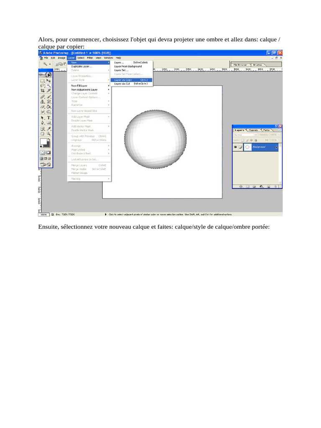321x428 pixels.
Task: Click Add layer style icon in Layers panel
Action: 241,186
